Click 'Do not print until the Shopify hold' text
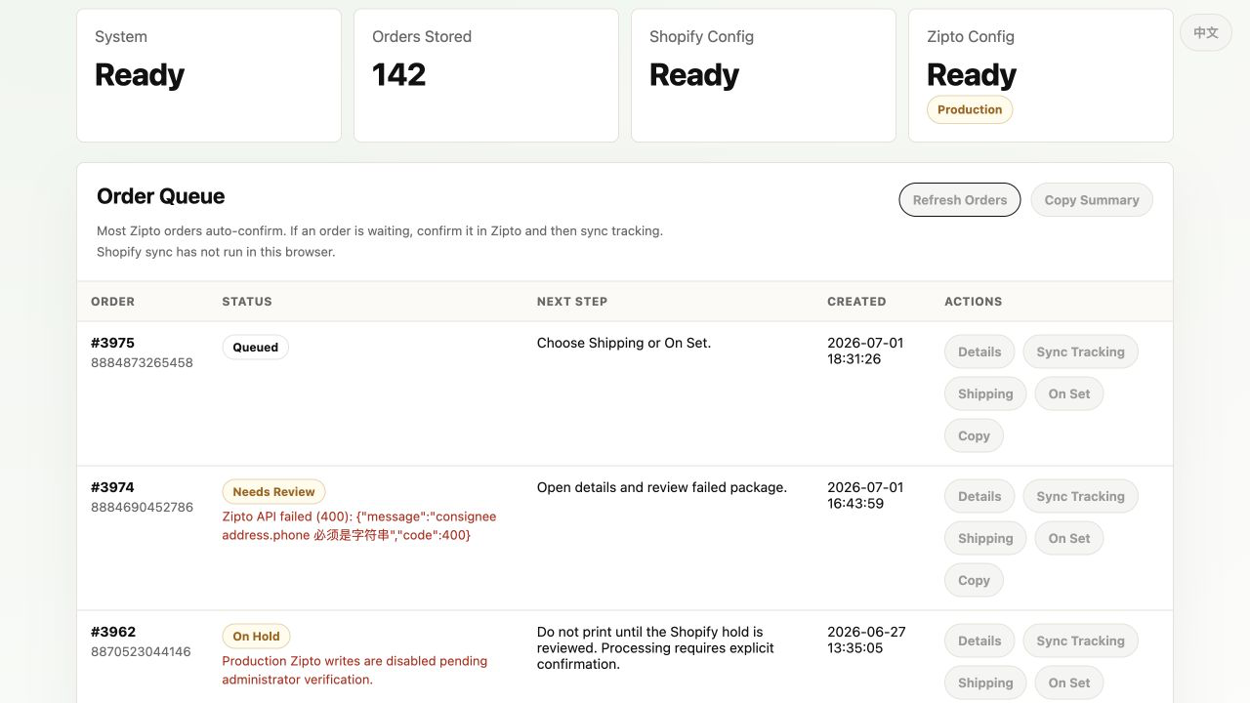This screenshot has width=1250, height=703. point(655,647)
